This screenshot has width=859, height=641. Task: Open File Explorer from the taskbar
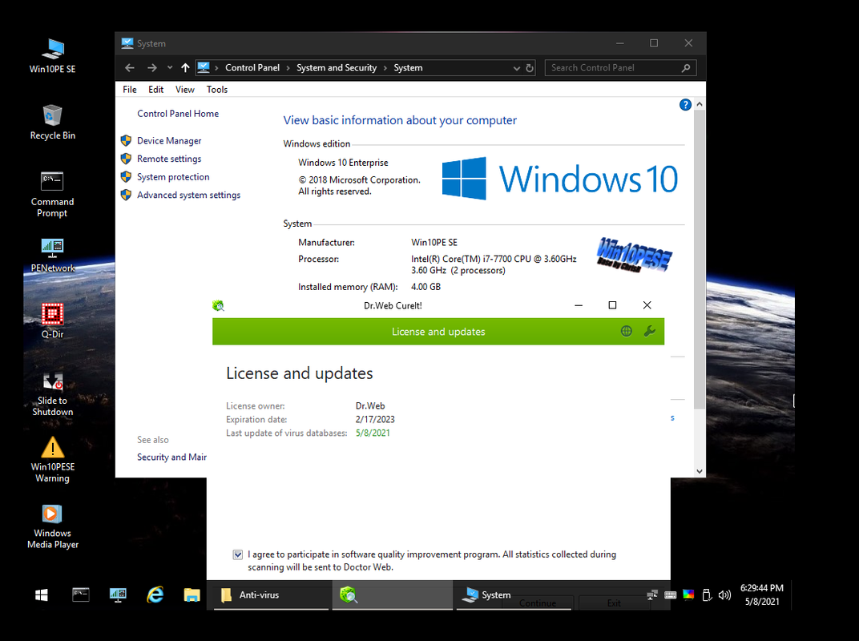click(192, 595)
